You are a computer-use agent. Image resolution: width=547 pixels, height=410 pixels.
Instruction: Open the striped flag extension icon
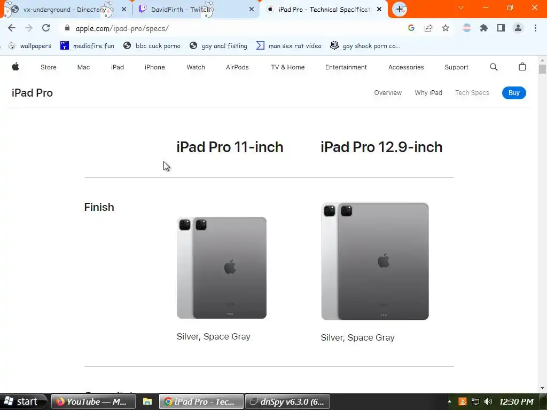(467, 28)
